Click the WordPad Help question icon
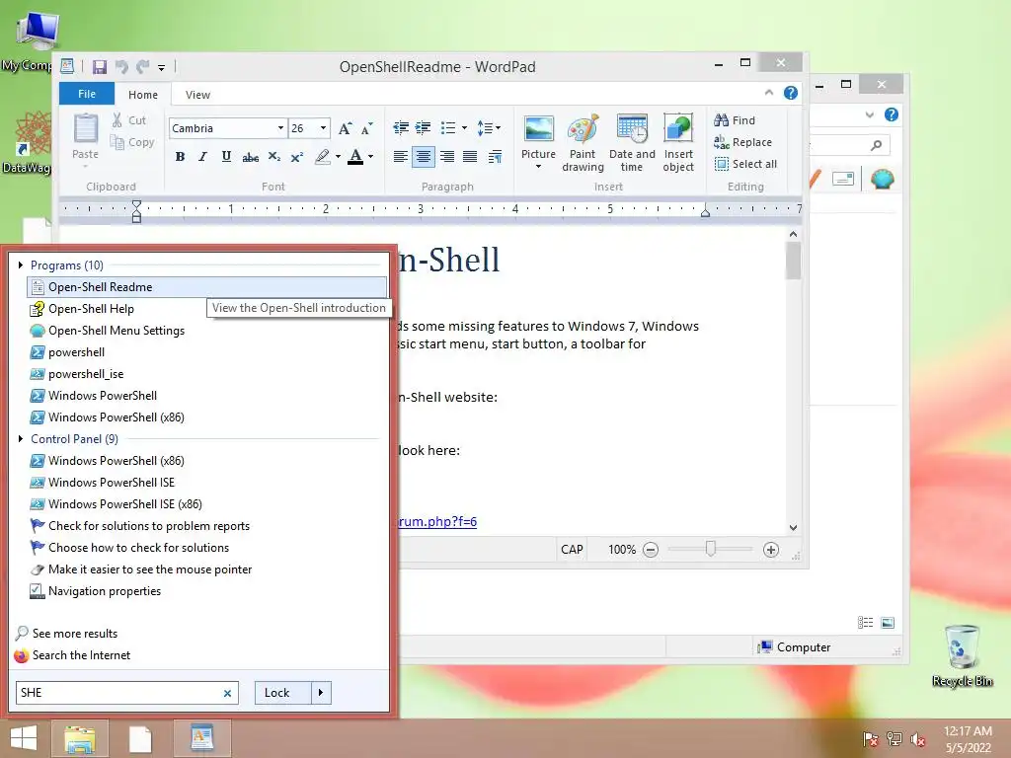 pyautogui.click(x=791, y=94)
